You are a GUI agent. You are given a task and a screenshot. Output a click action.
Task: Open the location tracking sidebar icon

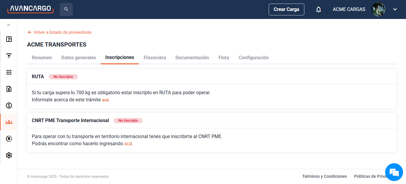[9, 139]
